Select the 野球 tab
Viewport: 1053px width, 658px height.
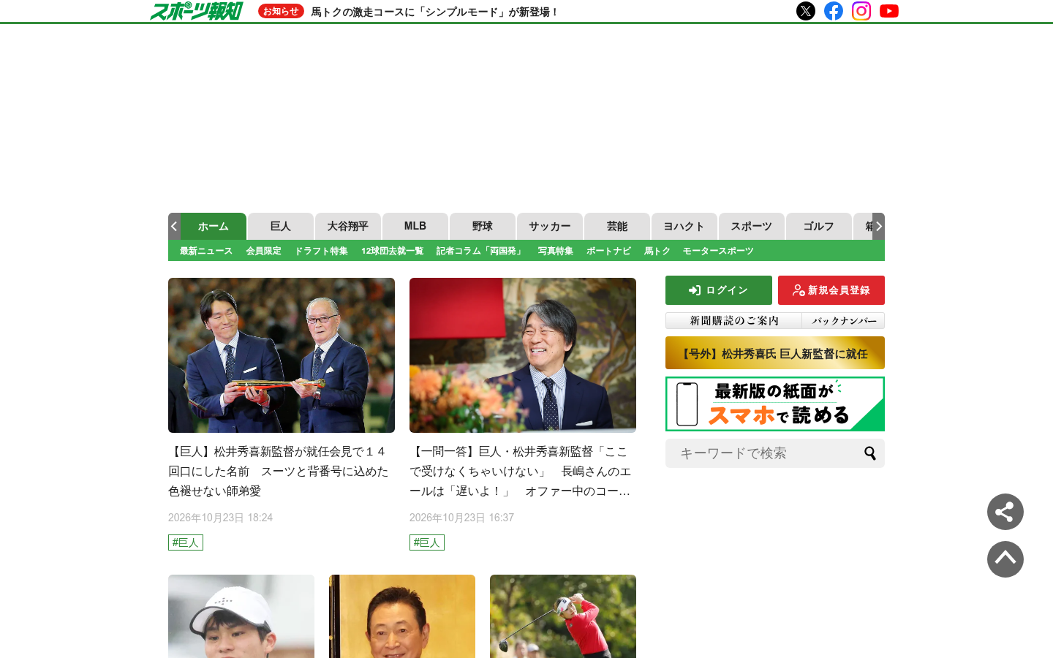click(x=483, y=227)
